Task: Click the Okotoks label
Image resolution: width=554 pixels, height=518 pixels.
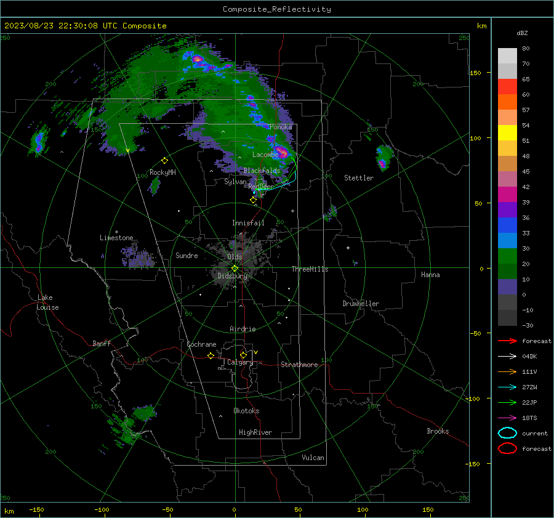Action: point(246,411)
